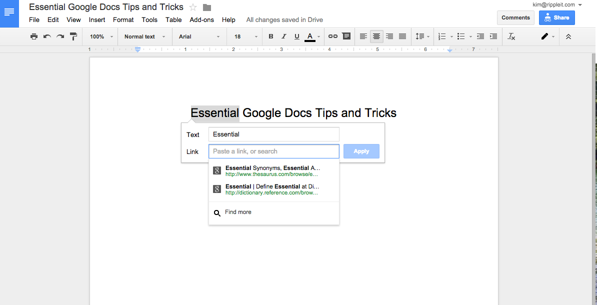Click the left indent ruler marker
Viewport: 597px width, 305px height.
(138, 49)
